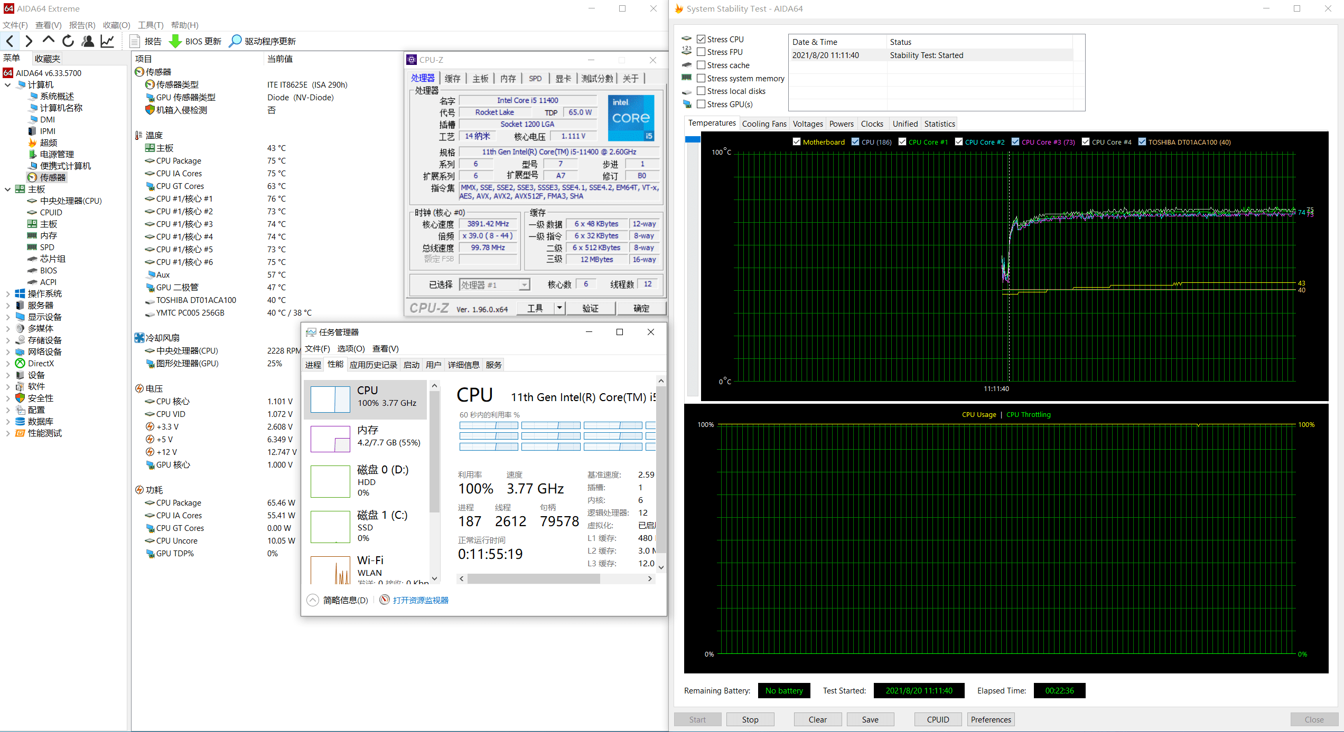Image resolution: width=1344 pixels, height=732 pixels.
Task: Expand the 服务器 tree node
Action: click(x=8, y=305)
